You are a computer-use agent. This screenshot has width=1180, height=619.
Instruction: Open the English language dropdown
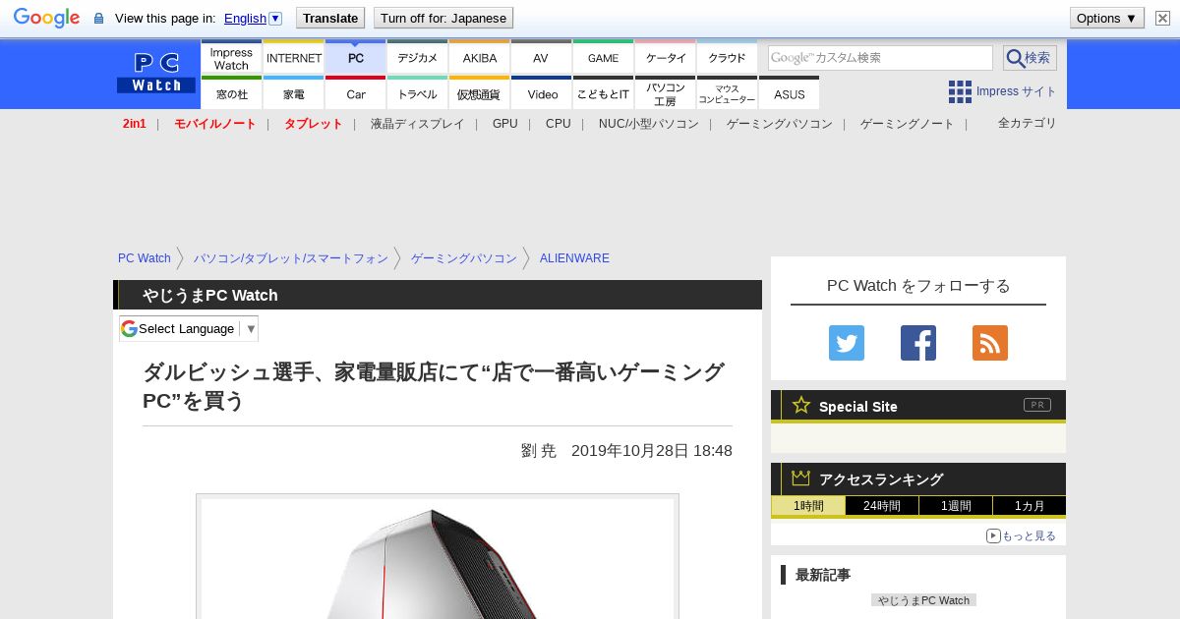pos(253,18)
